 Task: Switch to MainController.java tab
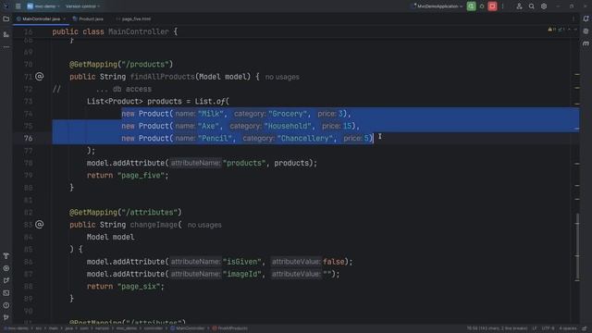tap(41, 18)
